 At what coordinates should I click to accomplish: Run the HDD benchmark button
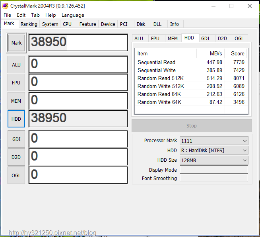pyautogui.click(x=16, y=119)
